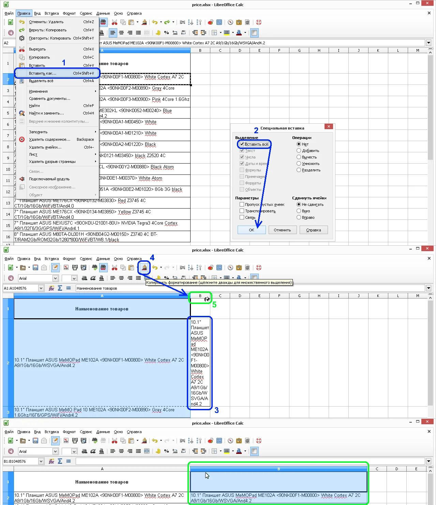436x505 pixels.
Task: Click OK in Специальная вставка dialog
Action: [252, 230]
